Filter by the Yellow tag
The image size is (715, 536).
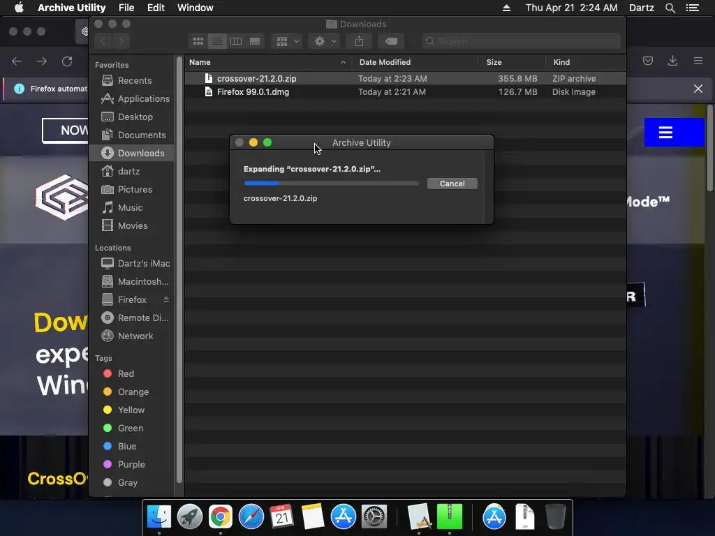click(131, 410)
